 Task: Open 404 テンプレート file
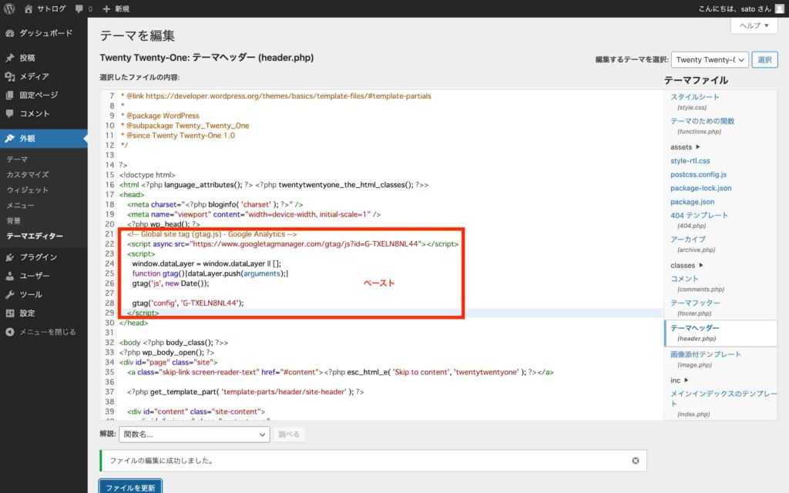click(x=699, y=220)
